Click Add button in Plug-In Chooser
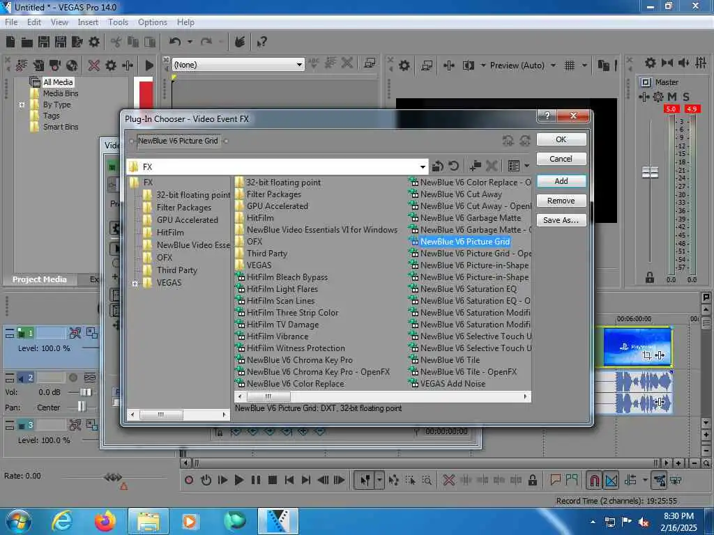Screen dimensions: 714x535 coord(561,181)
